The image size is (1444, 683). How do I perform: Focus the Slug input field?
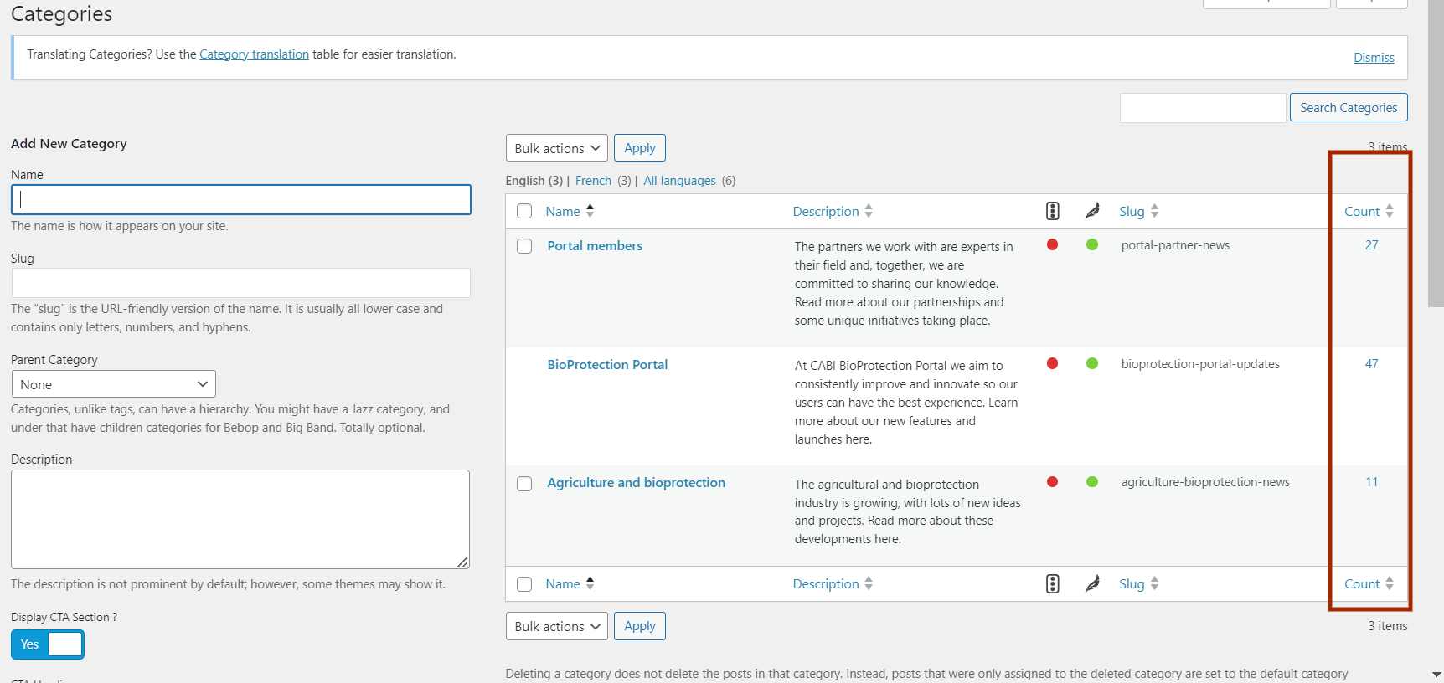pyautogui.click(x=241, y=283)
